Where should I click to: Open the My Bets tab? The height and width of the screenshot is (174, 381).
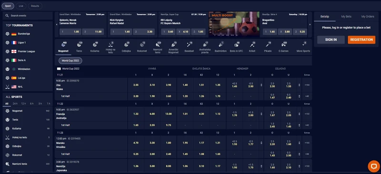346,17
